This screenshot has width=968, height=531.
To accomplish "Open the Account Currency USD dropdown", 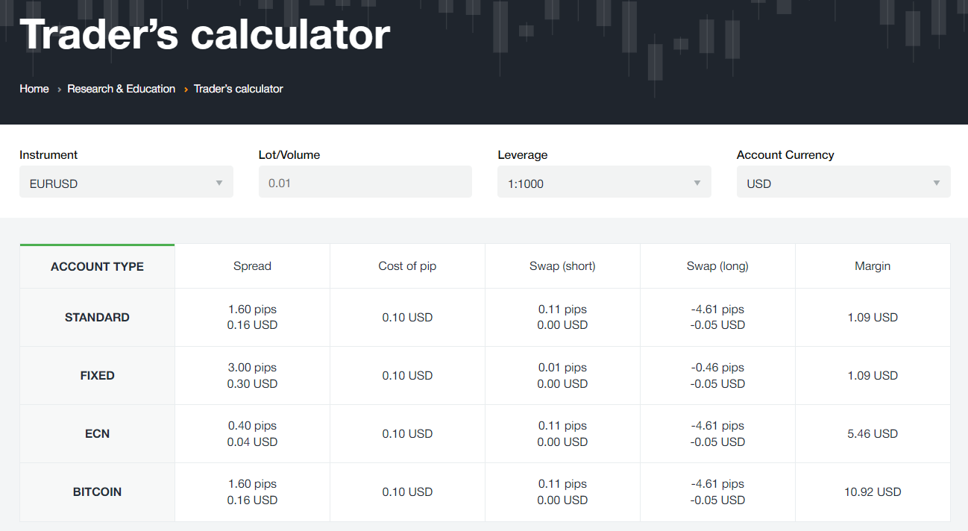I will click(x=843, y=183).
